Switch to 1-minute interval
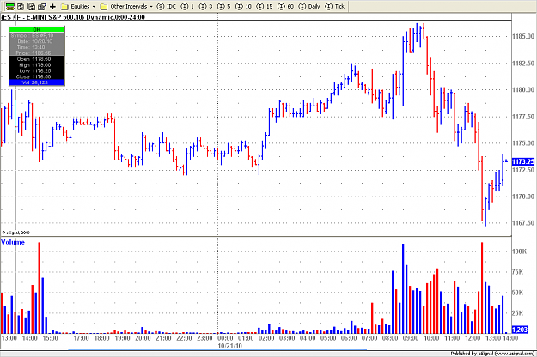The height and width of the screenshot is (357, 537). click(187, 7)
